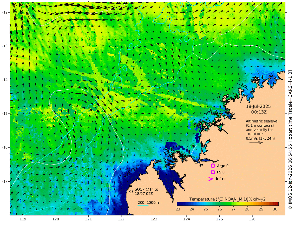
Task: Click the 'SOOP @1h to' legend text
Action: tap(146, 189)
